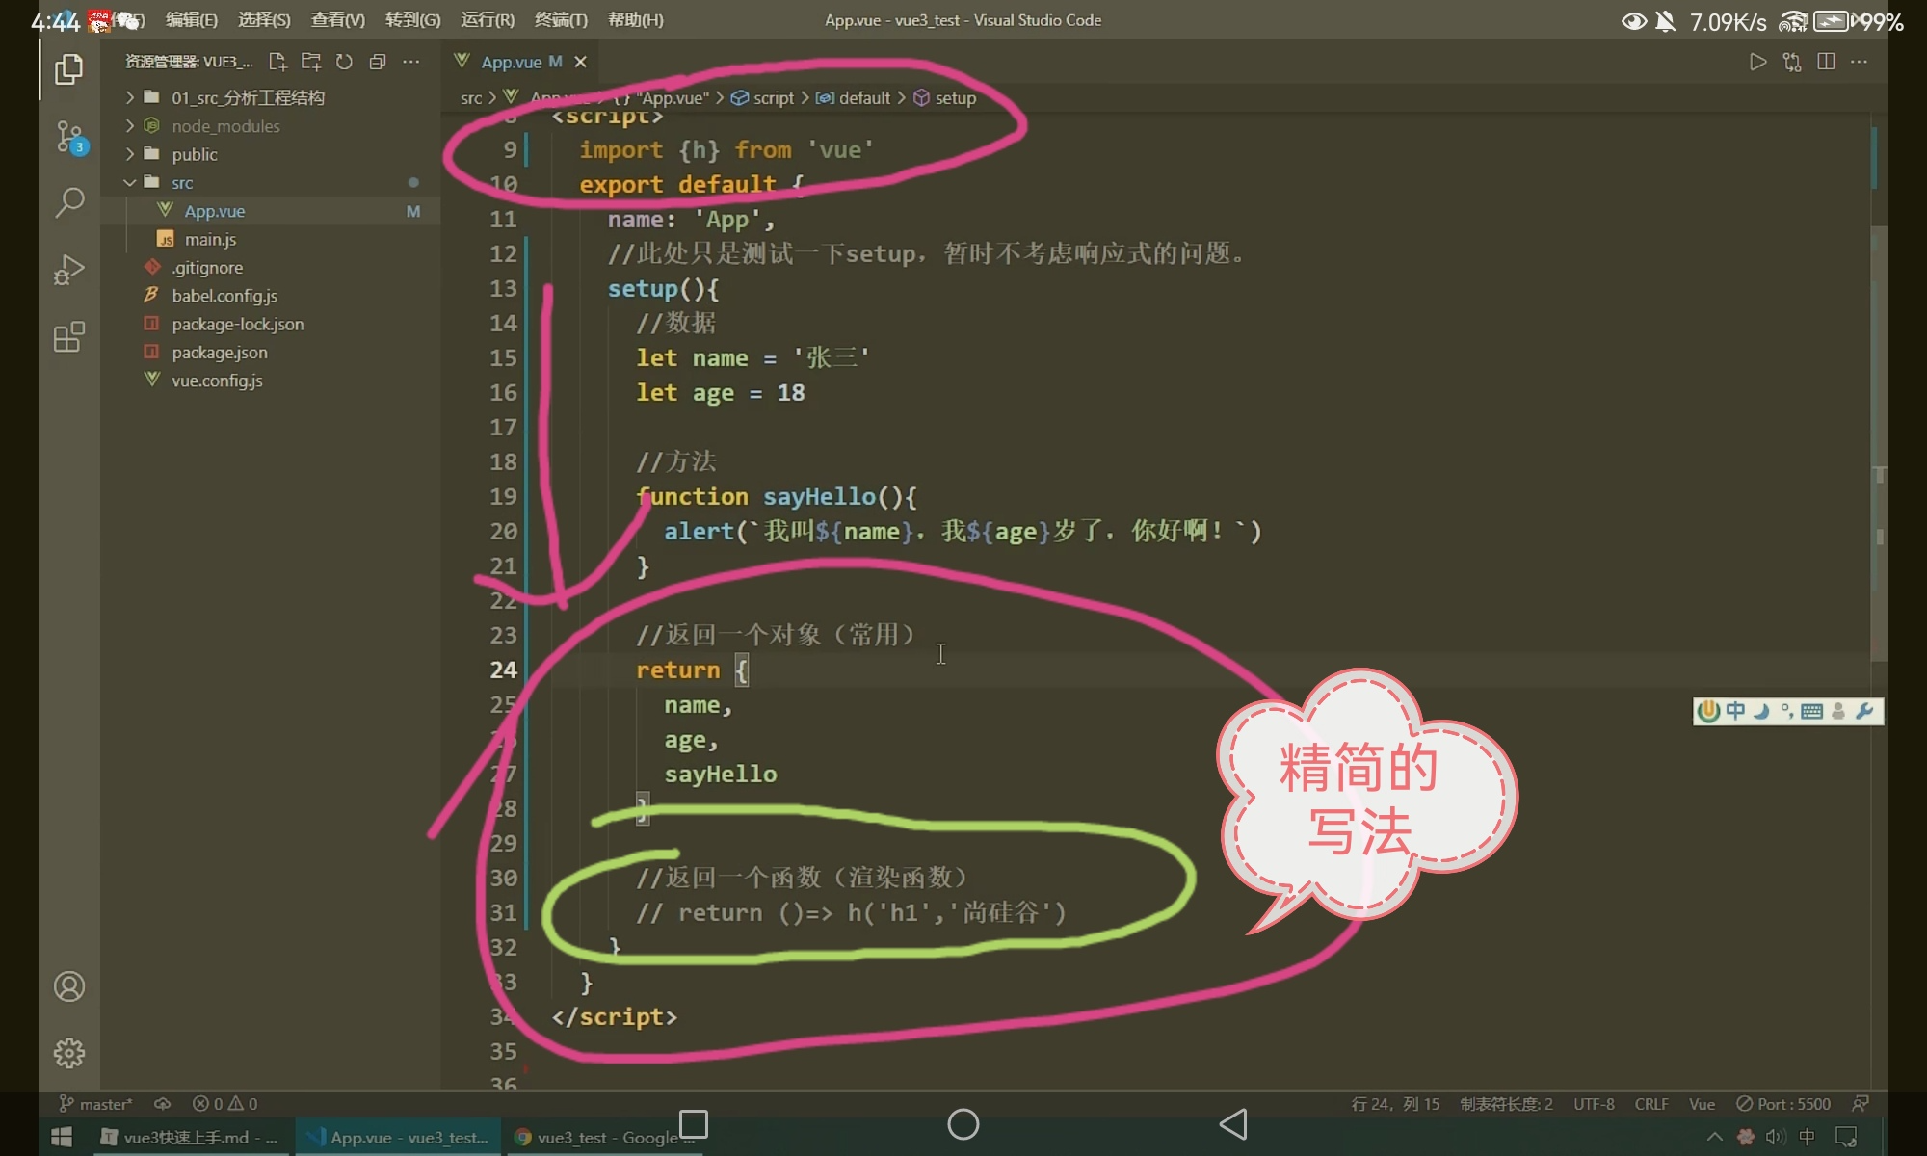
Task: Collapse all folders in explorer
Action: tap(378, 62)
